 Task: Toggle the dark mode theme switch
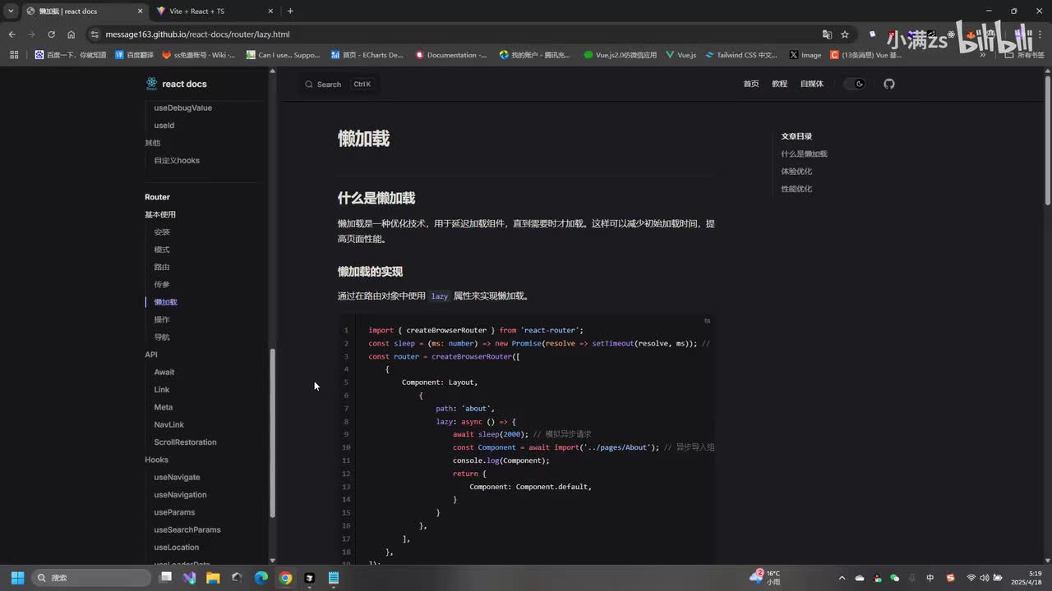point(856,84)
